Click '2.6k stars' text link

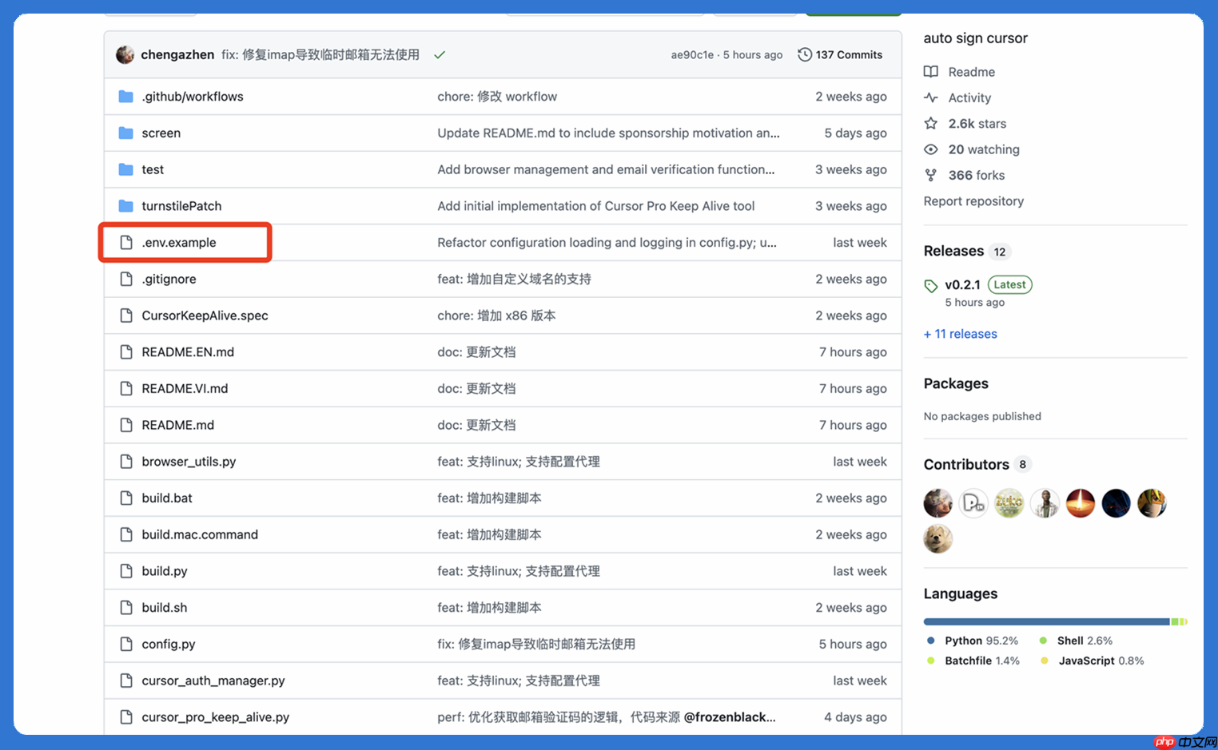coord(977,124)
